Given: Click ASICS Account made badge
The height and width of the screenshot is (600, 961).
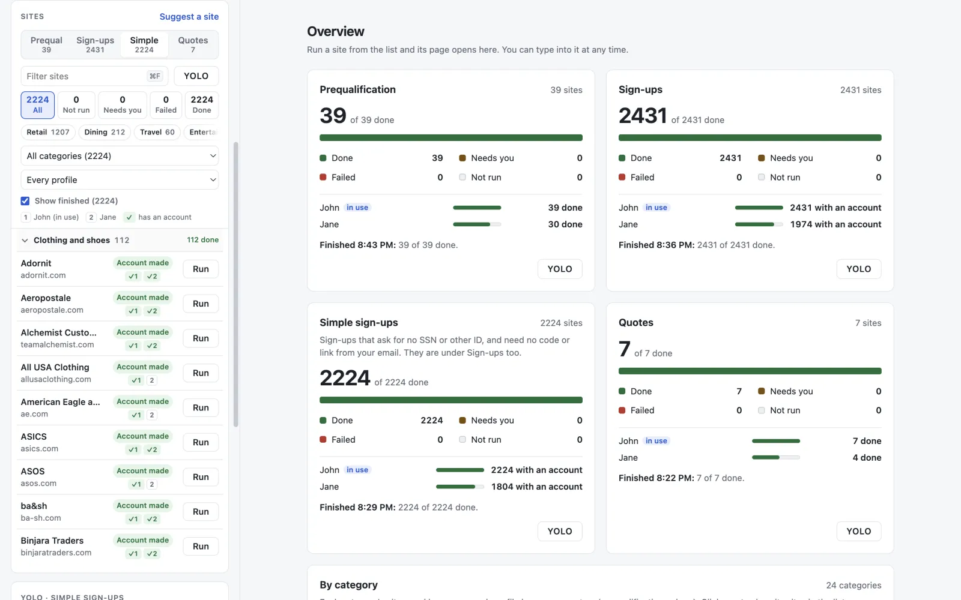Looking at the screenshot, I should (142, 436).
